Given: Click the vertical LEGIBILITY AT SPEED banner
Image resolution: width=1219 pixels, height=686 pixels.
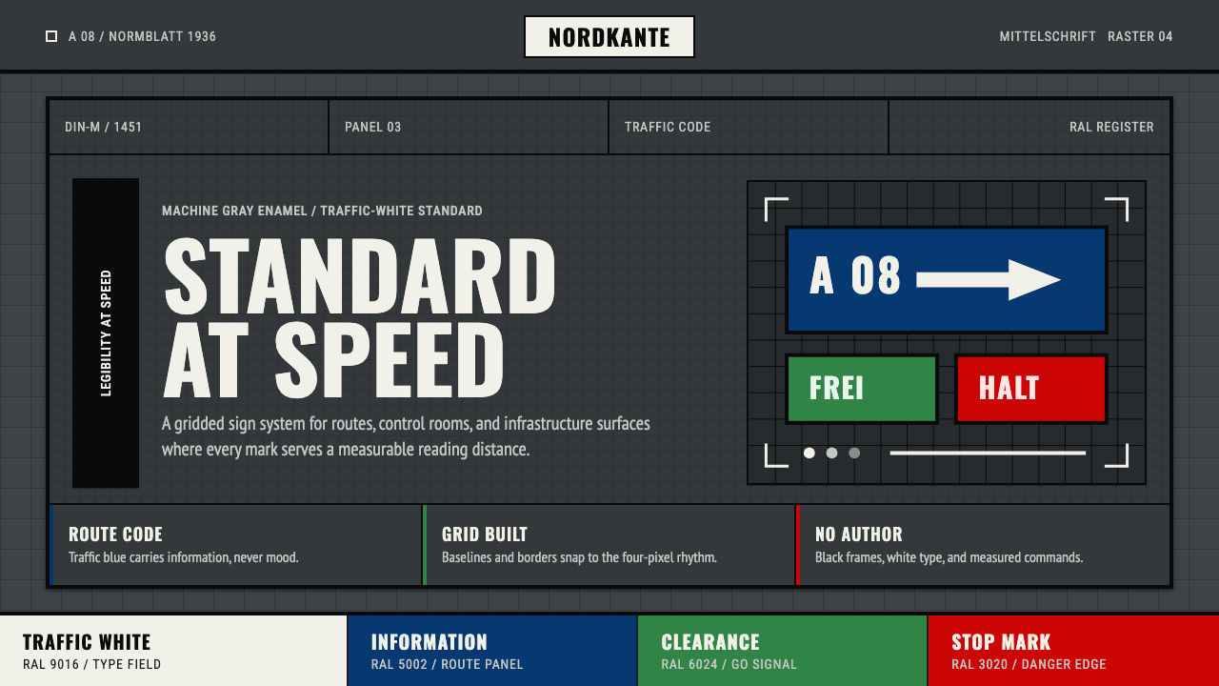Looking at the screenshot, I should [x=106, y=333].
